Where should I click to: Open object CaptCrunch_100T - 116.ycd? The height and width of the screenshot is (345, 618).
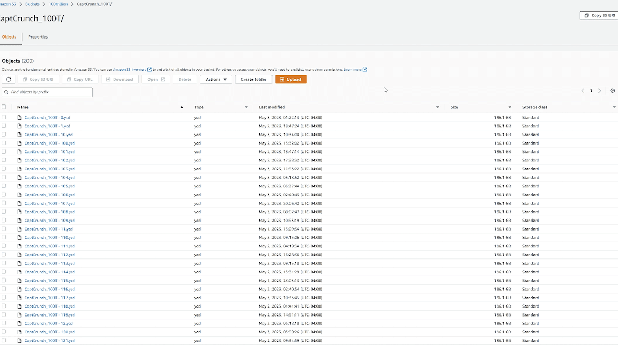50,289
